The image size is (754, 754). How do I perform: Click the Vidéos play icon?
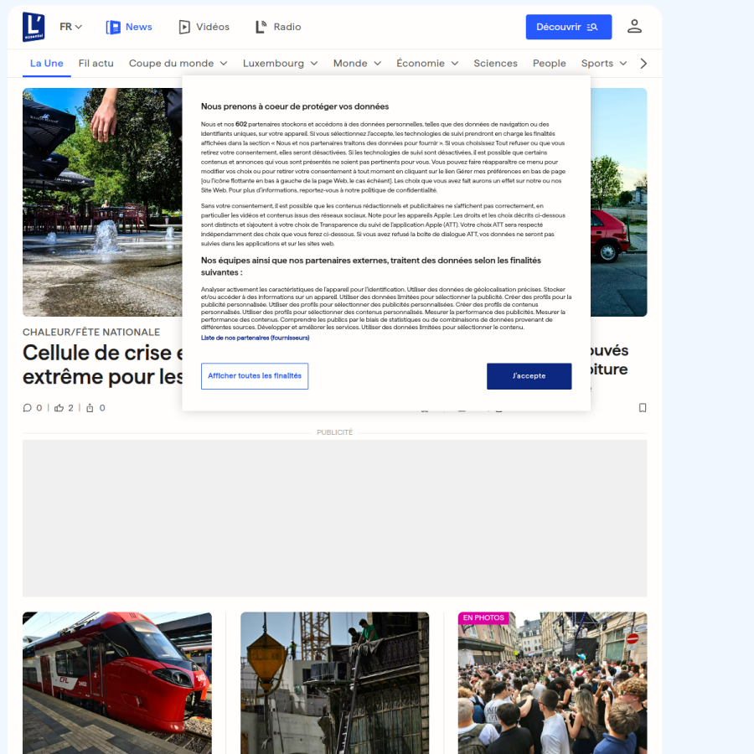point(184,27)
